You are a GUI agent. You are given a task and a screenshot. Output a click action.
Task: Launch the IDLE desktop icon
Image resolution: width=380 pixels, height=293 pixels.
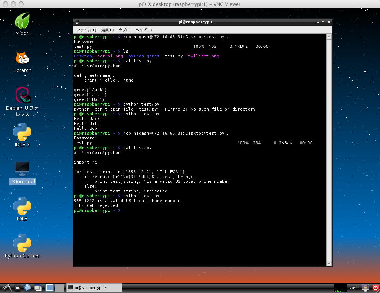22,209
